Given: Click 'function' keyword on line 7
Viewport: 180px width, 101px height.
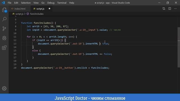Looking at the screenshot, I should coord(27,23).
